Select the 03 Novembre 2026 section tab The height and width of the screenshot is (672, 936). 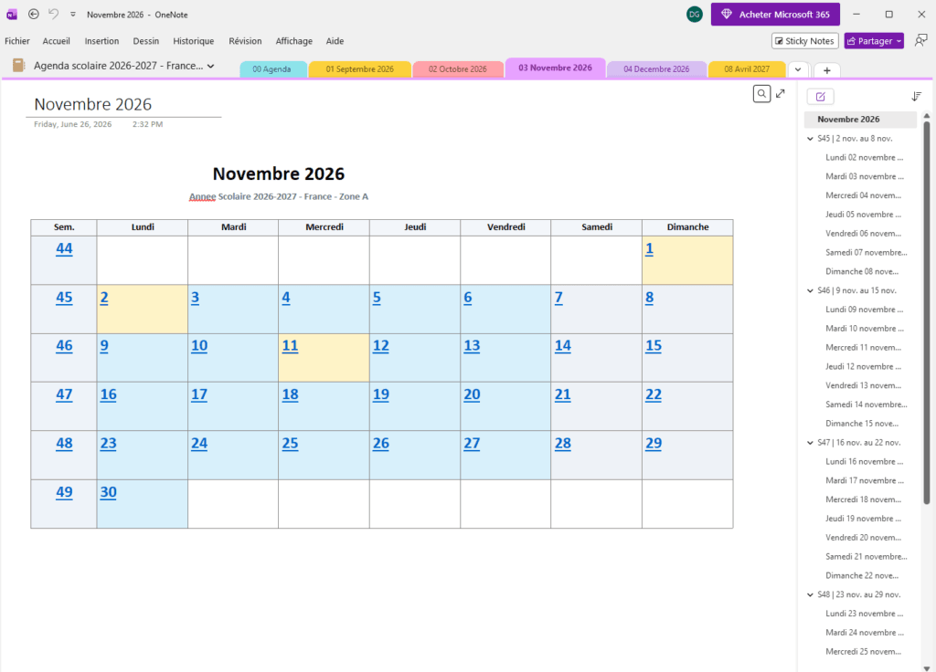(555, 68)
